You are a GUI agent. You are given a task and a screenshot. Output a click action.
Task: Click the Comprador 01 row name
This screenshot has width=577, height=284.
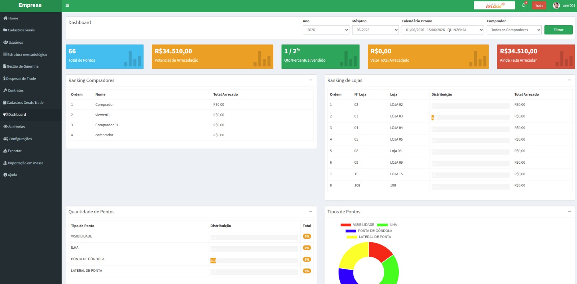click(x=107, y=125)
